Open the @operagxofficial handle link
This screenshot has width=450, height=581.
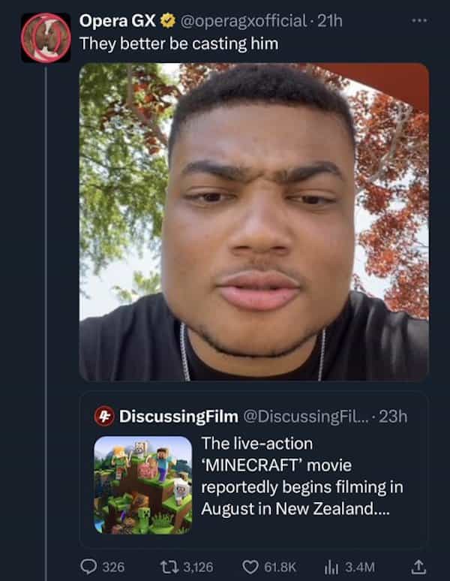click(x=241, y=21)
